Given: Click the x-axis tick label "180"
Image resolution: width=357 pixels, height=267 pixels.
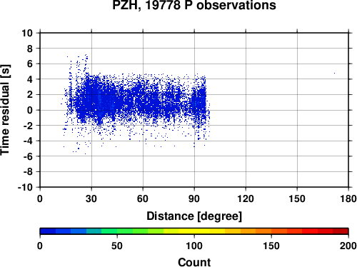Looking at the screenshot, I should [348, 198].
